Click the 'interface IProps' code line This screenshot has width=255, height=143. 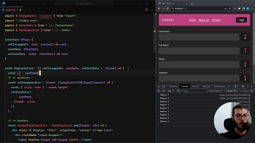[19, 40]
